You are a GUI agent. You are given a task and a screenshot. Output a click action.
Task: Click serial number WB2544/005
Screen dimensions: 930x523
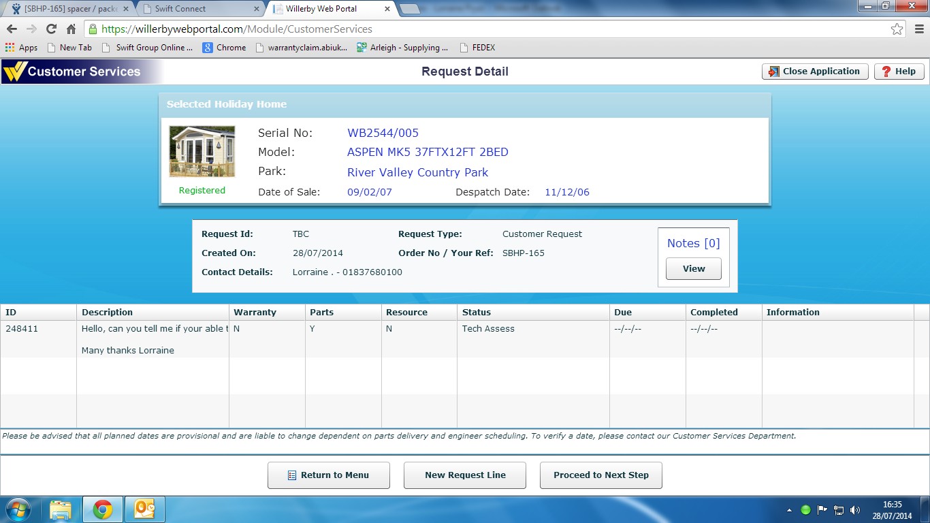point(383,133)
